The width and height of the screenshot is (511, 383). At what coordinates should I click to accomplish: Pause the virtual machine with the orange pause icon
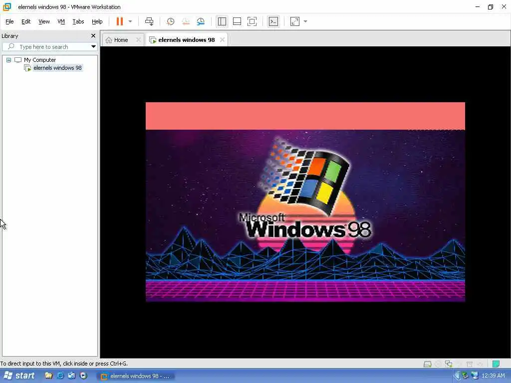click(x=120, y=21)
